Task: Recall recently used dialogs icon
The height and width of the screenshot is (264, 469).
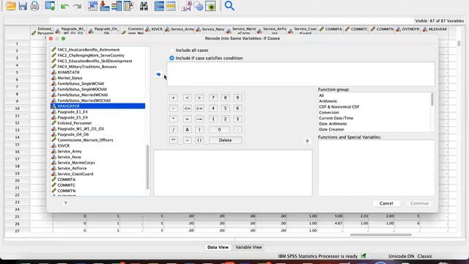Action: coord(50,6)
